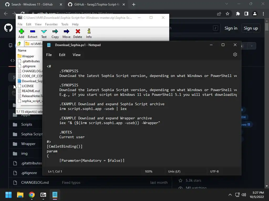This screenshot has height=201, width=269.
Task: Open the Edit menu in Notepad
Action: coord(62,55)
